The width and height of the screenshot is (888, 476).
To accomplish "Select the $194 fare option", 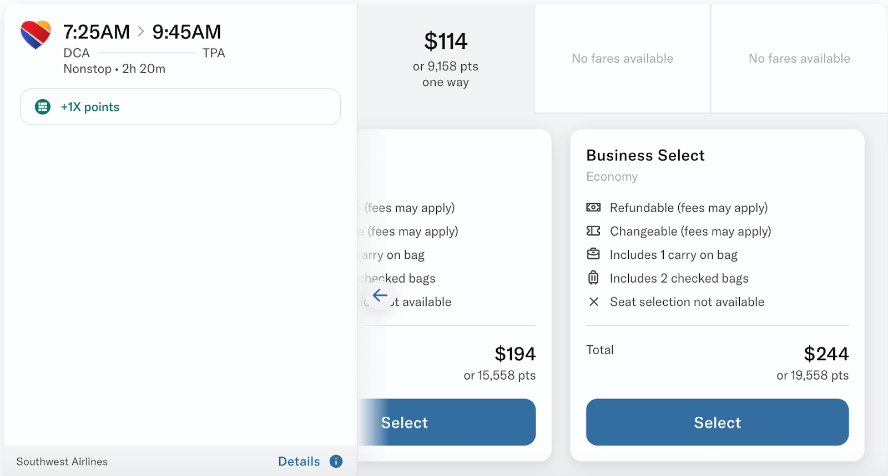I will pos(447,422).
